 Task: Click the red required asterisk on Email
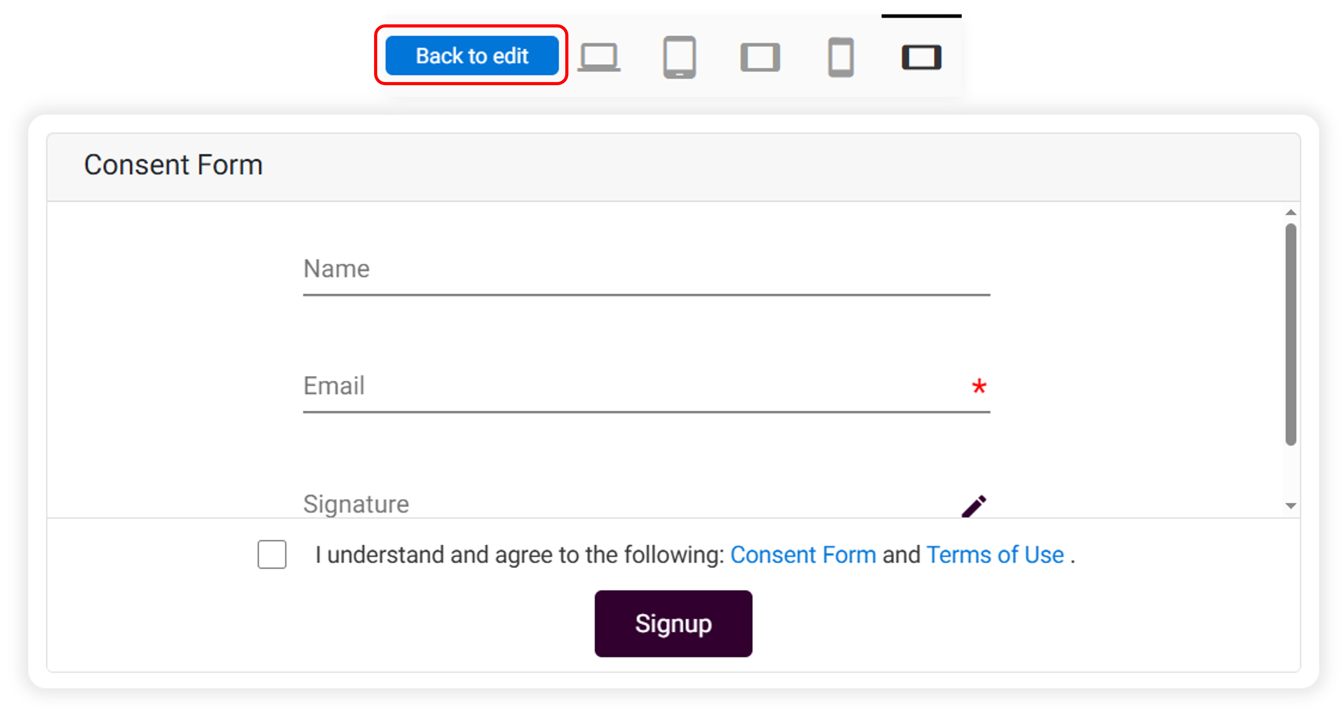tap(979, 386)
